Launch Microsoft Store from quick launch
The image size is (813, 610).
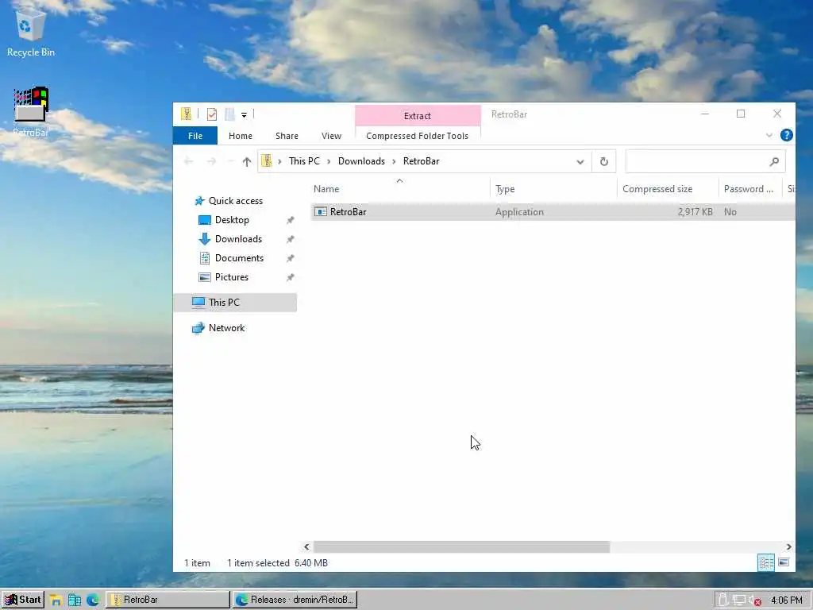[74, 600]
